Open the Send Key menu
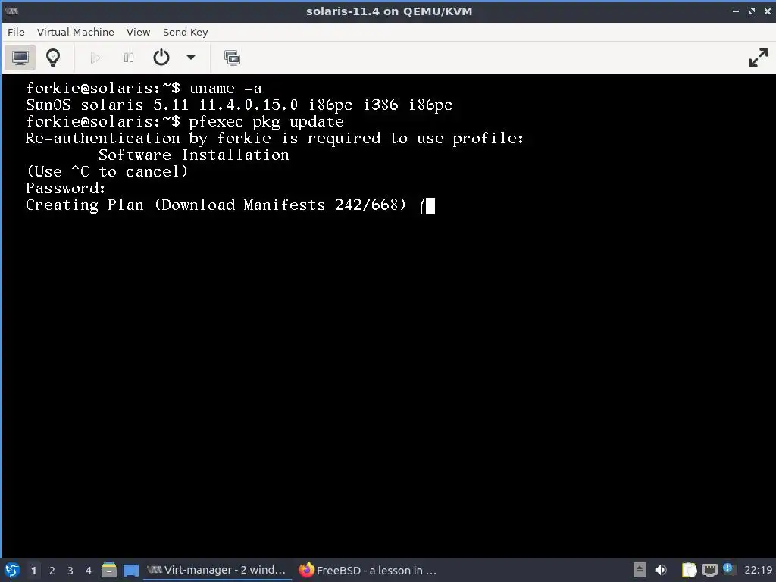Image resolution: width=776 pixels, height=582 pixels. click(185, 32)
